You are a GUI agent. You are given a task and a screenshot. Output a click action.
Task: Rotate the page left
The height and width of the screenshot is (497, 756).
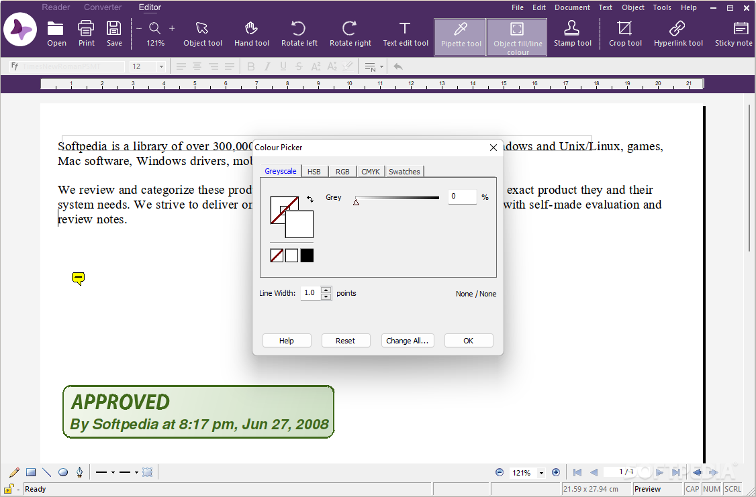[x=299, y=34]
